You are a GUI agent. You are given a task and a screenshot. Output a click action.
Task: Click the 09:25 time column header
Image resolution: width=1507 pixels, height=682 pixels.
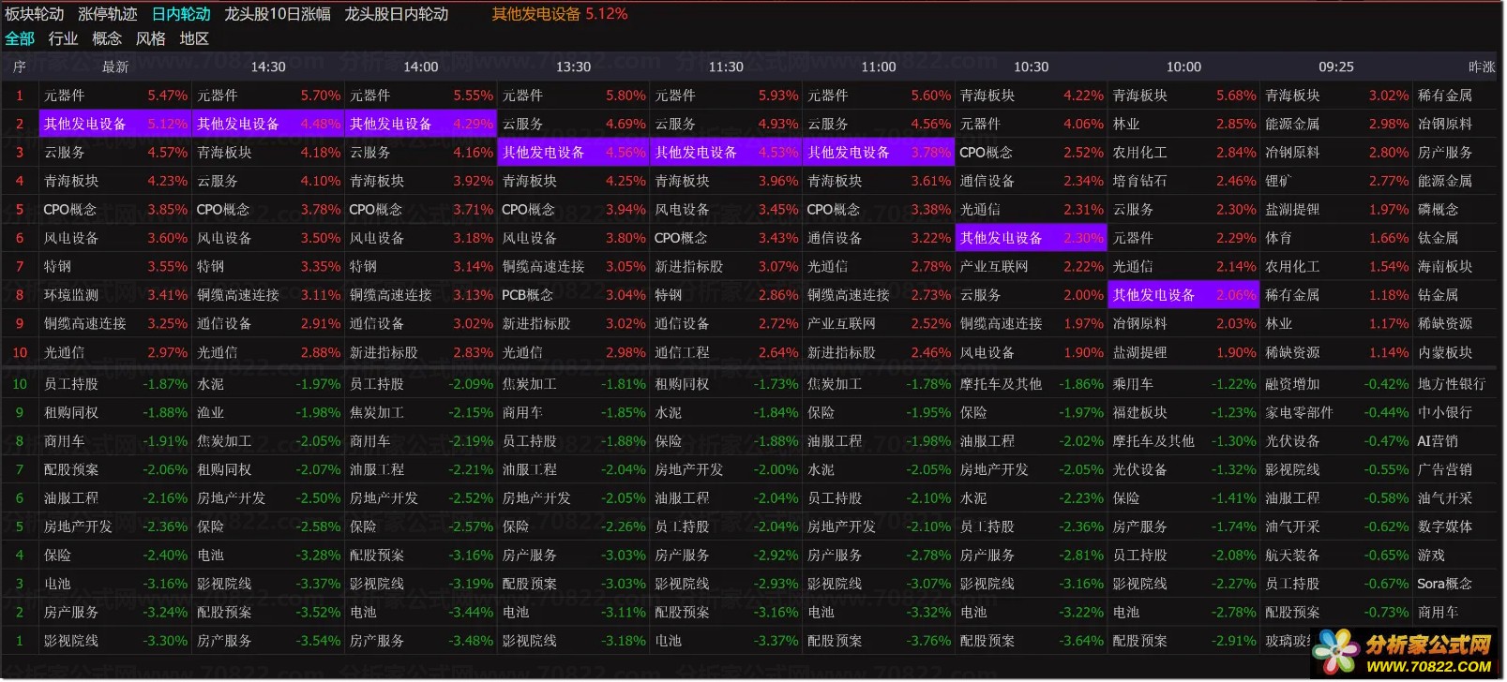(1336, 67)
